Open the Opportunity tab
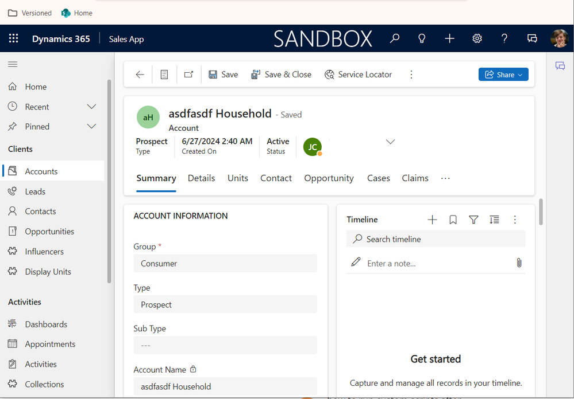 pos(329,178)
